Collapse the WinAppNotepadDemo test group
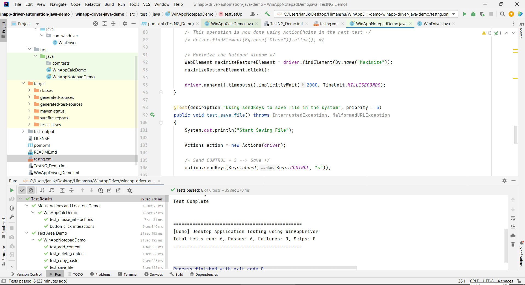 pyautogui.click(x=33, y=240)
